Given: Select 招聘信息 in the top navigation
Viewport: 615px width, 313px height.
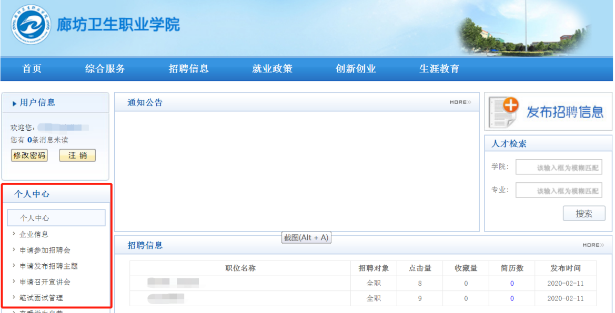Looking at the screenshot, I should click(x=189, y=69).
